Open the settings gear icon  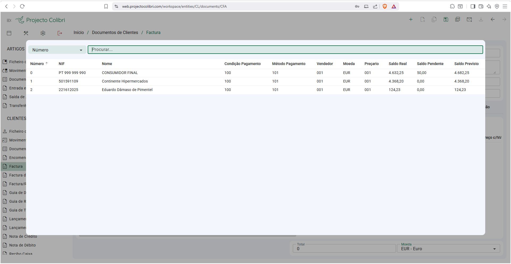point(43,33)
